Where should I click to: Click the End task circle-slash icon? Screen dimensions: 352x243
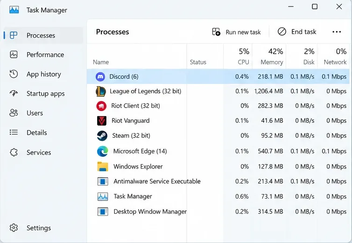282,32
